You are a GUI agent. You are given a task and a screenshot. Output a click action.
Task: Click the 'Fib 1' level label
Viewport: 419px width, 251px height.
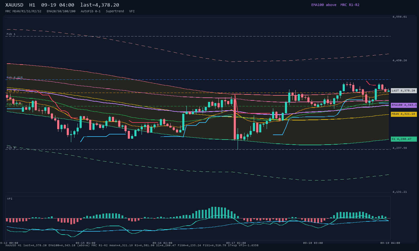[x=11, y=34]
